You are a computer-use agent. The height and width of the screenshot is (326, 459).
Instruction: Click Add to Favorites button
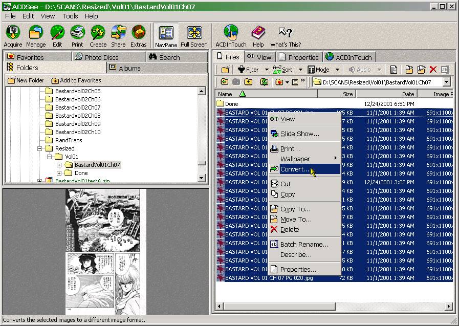click(x=76, y=80)
